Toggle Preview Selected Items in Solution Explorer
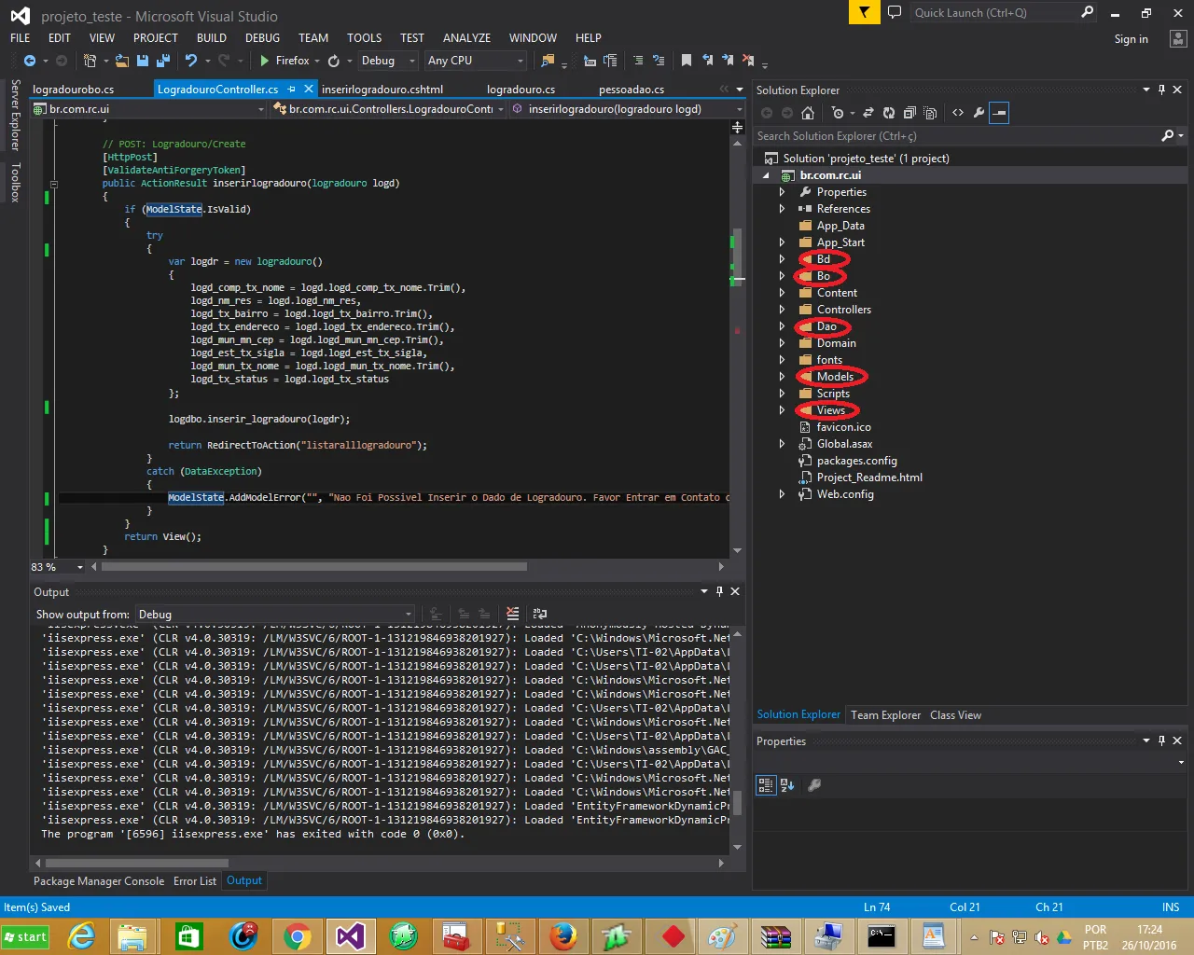The height and width of the screenshot is (955, 1194). pyautogui.click(x=999, y=113)
